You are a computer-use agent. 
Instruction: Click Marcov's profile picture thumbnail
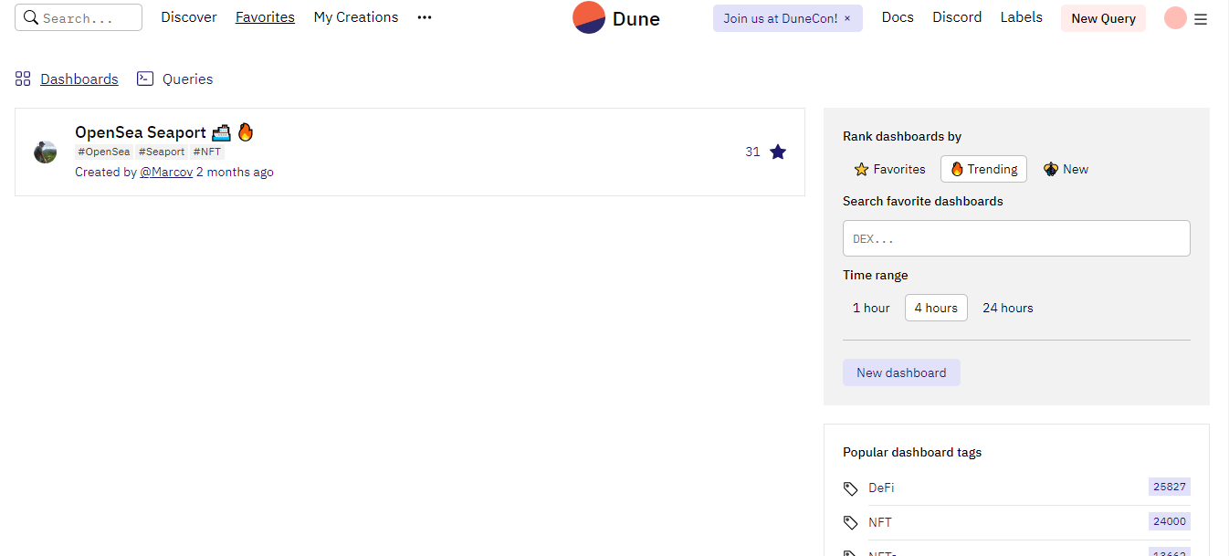pyautogui.click(x=45, y=152)
